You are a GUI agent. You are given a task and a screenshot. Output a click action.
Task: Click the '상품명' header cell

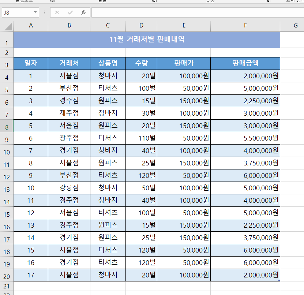(x=108, y=63)
